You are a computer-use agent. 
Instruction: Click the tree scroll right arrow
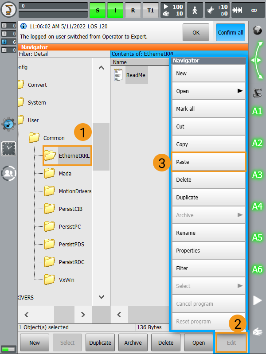tap(83, 315)
